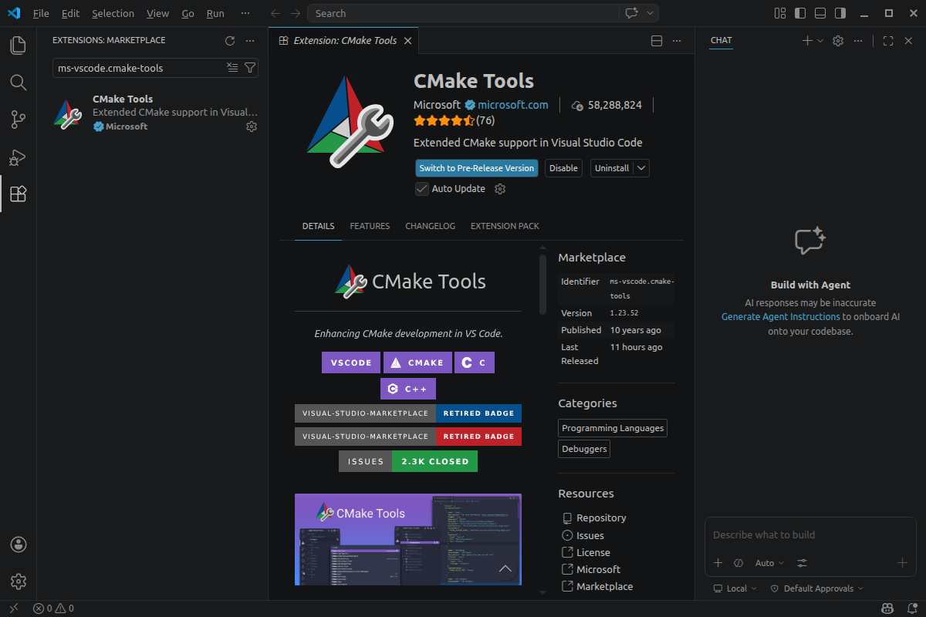Add context with plus in chat input

(718, 563)
